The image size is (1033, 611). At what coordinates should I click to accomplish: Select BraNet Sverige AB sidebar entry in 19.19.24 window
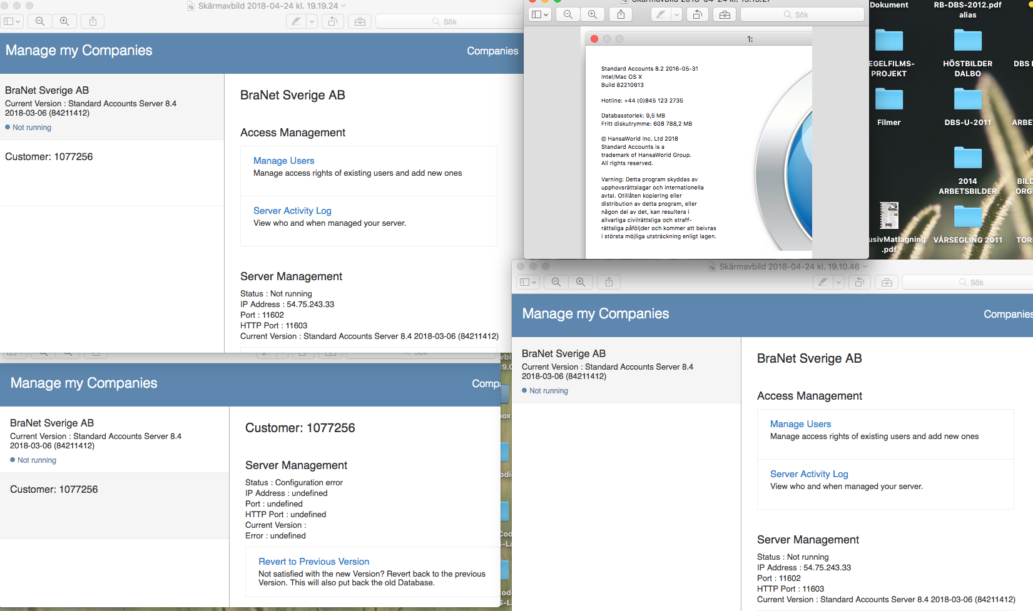pyautogui.click(x=112, y=107)
